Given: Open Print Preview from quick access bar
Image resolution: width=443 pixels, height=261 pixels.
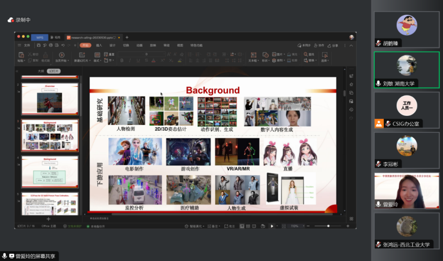Looking at the screenshot, I should [x=57, y=45].
